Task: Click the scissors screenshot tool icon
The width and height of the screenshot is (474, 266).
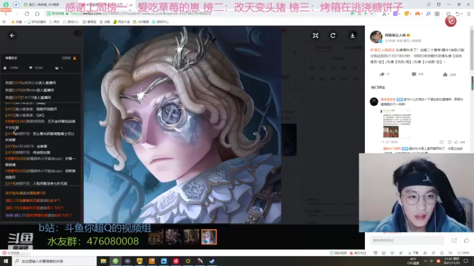Action: tap(384, 14)
